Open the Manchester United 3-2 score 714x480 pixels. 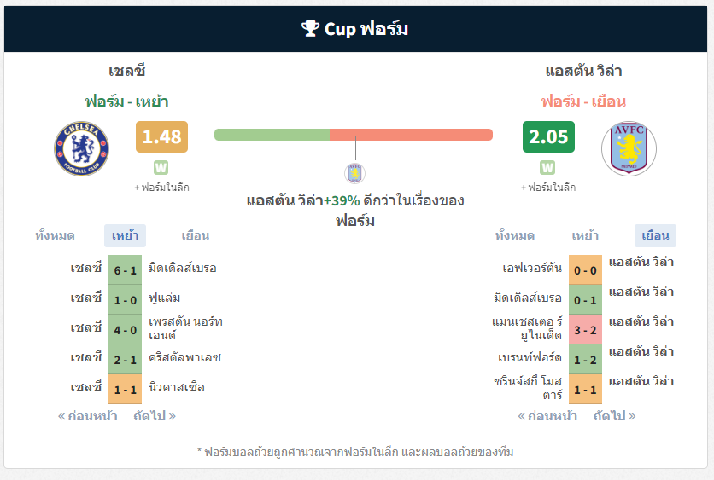tap(585, 330)
